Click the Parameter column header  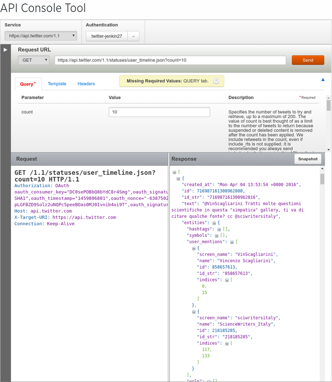pos(33,98)
